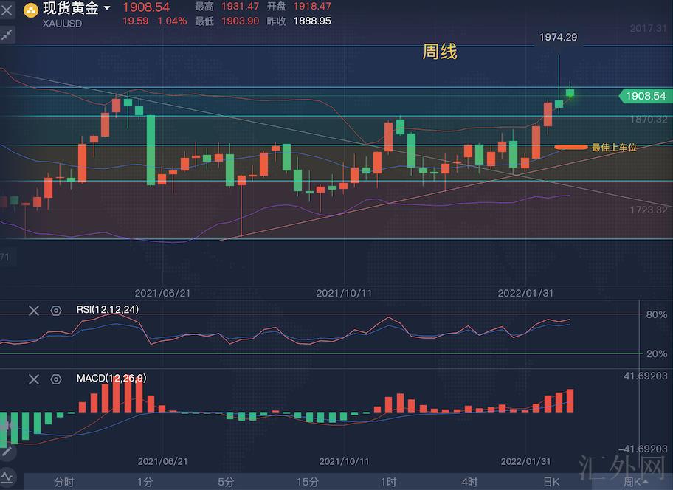Click the 2021/06/21 date under the MACD panel
This screenshot has width=673, height=490.
(162, 461)
